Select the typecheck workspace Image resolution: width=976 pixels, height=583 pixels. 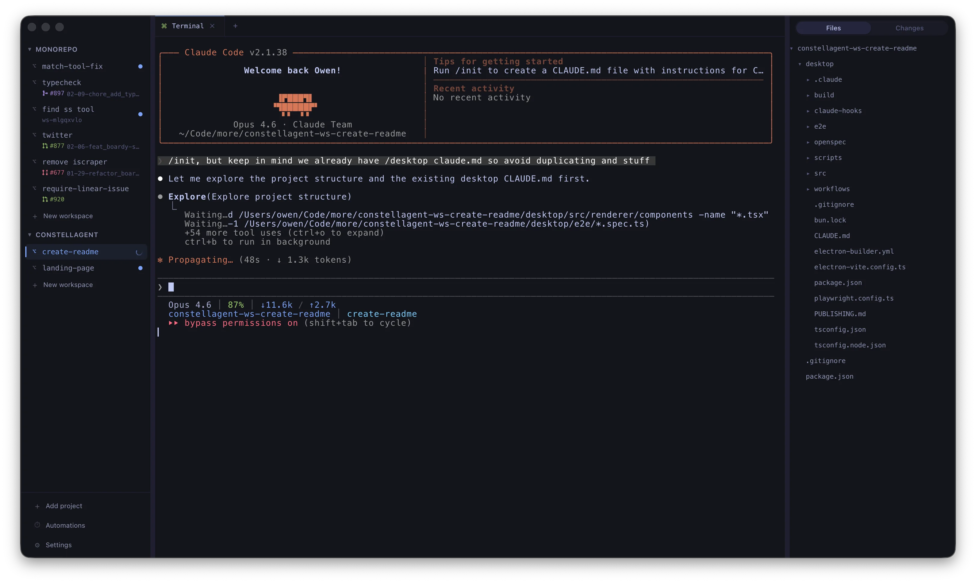pos(87,88)
